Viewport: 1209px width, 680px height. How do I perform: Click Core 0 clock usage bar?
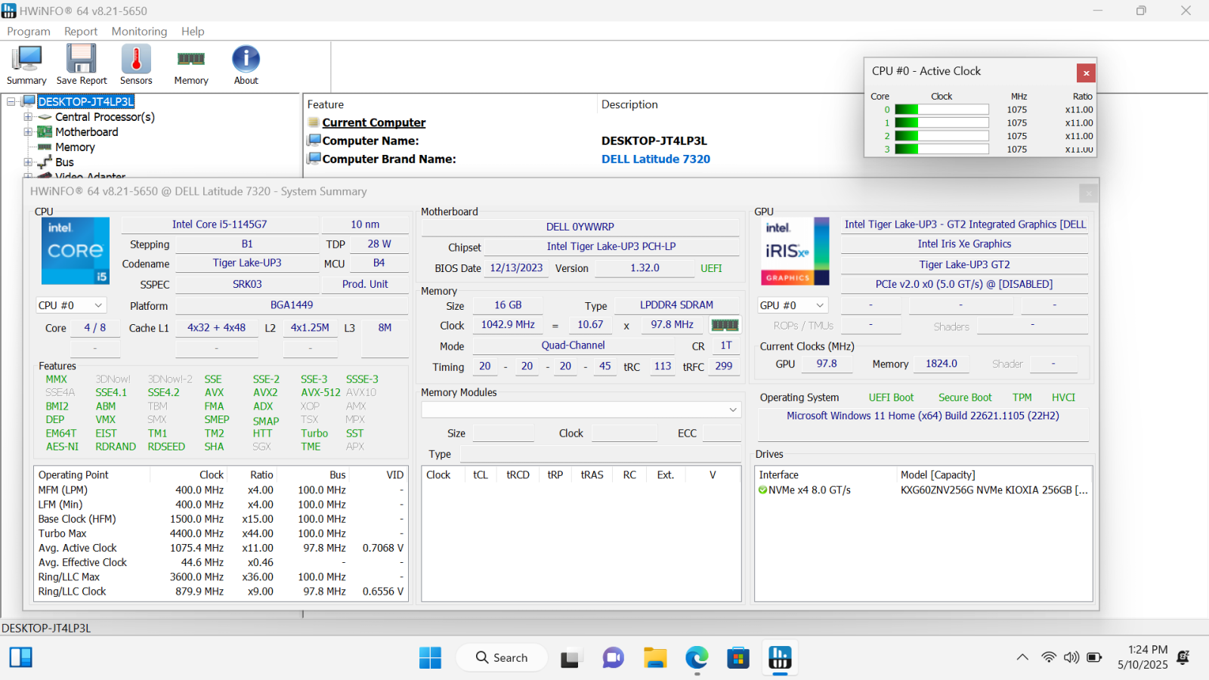pos(942,110)
